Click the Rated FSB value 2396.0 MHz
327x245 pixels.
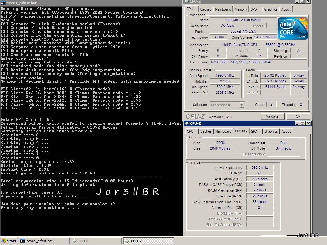225,93
